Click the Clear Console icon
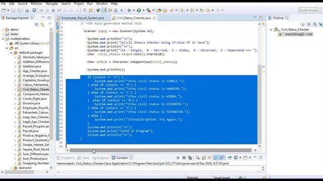 pyautogui.click(x=198, y=157)
